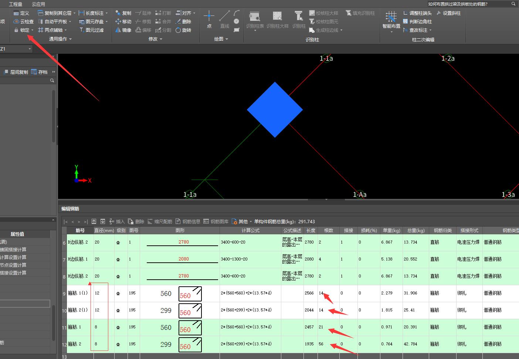Click the 锁定 lock icon

point(16,30)
